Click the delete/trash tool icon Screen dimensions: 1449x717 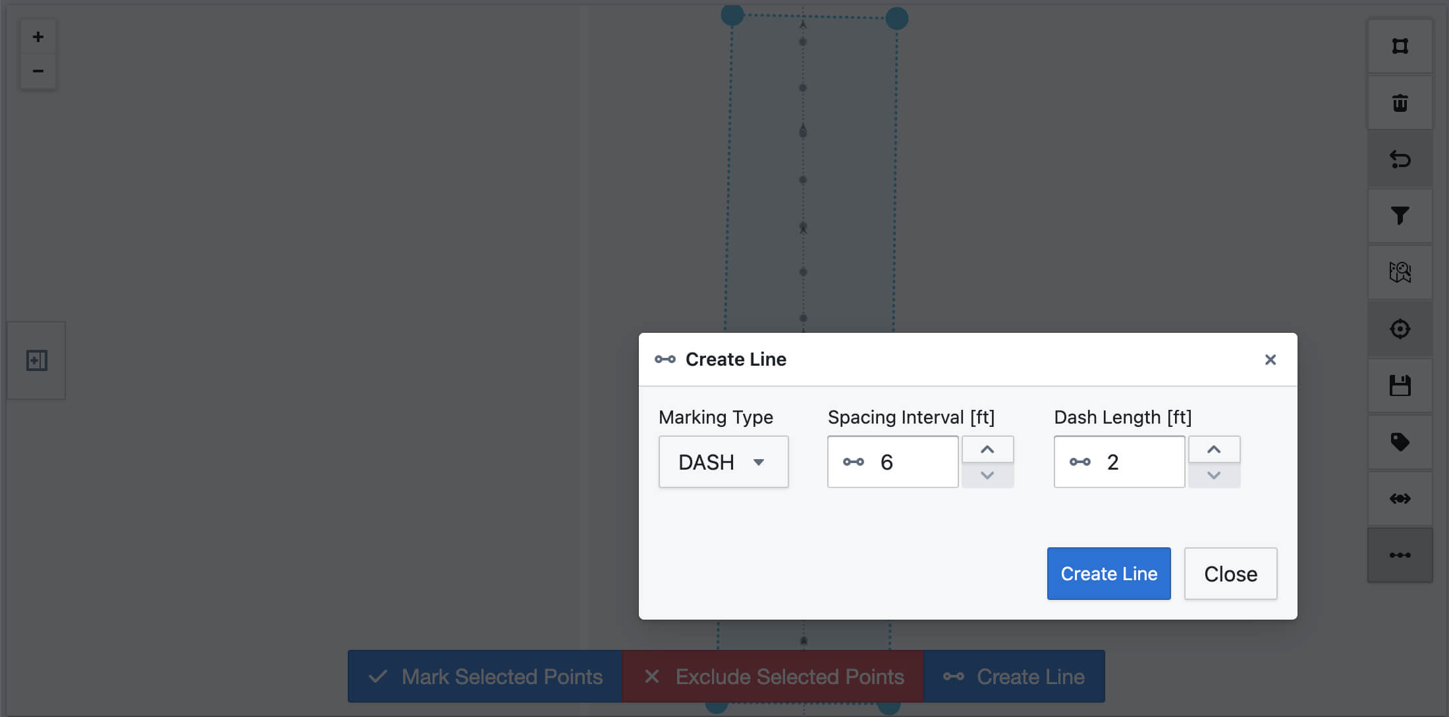click(x=1401, y=103)
